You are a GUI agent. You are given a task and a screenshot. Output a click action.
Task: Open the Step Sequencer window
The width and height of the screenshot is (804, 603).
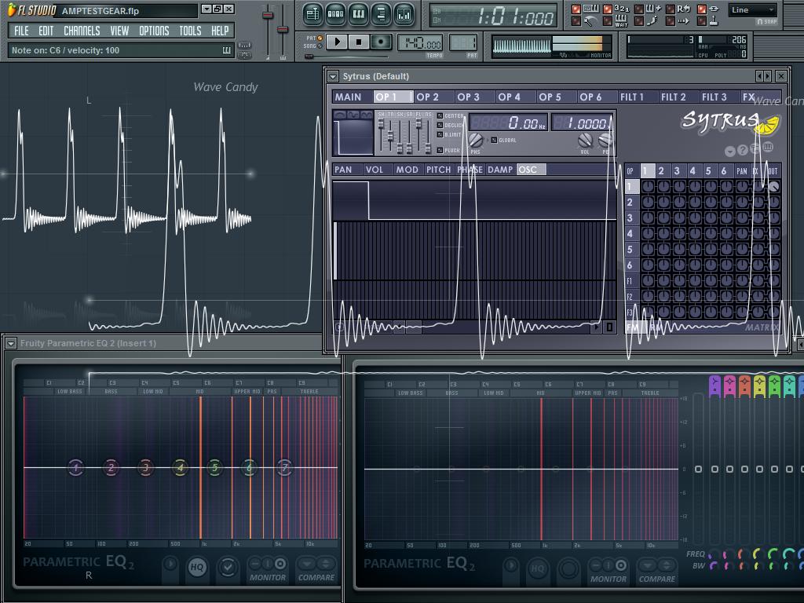335,14
